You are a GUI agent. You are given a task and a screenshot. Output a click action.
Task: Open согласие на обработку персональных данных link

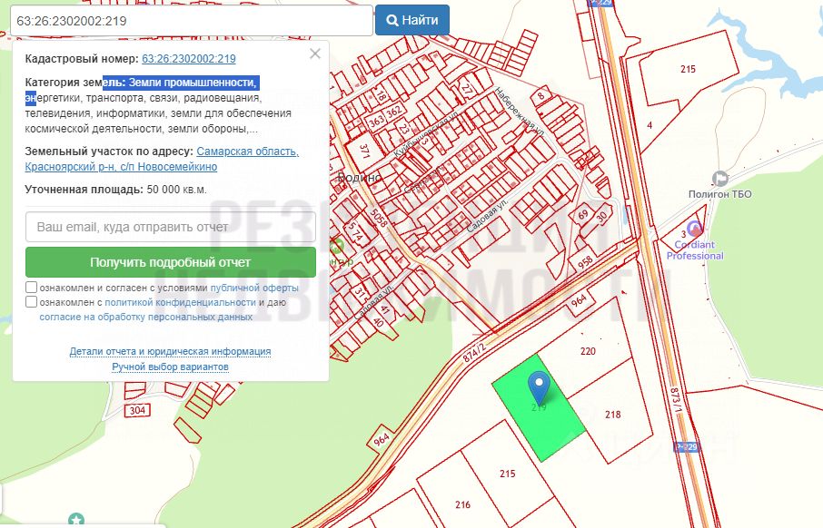(145, 318)
